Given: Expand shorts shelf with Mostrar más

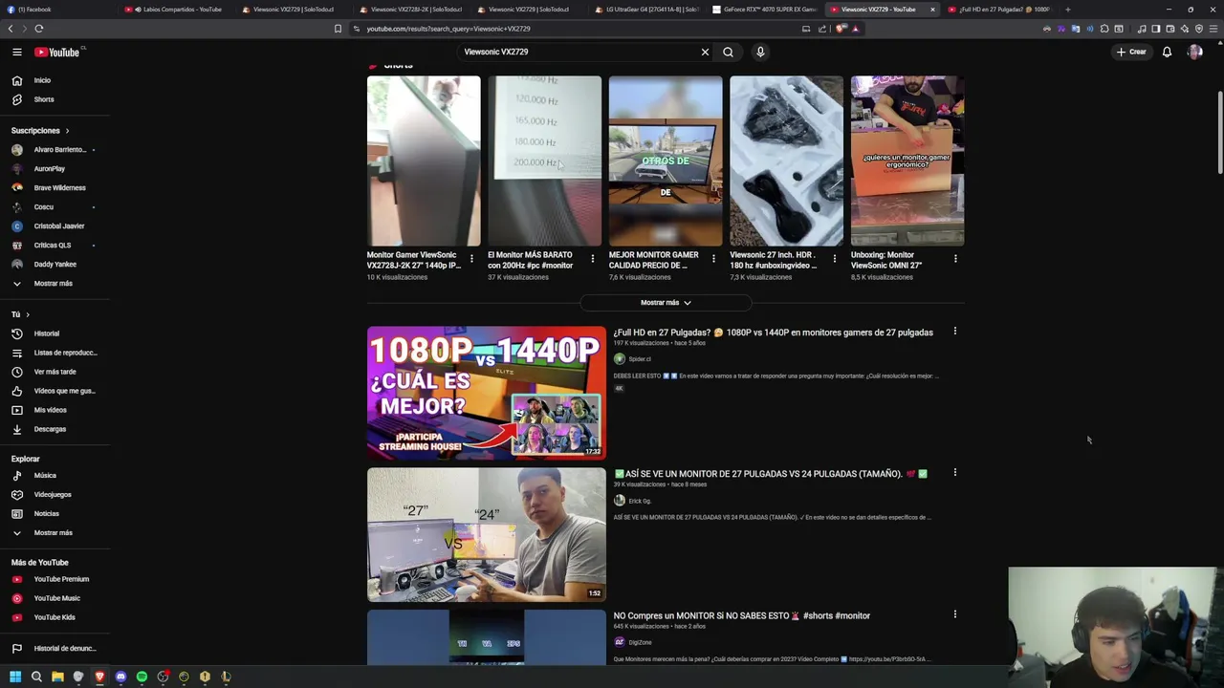Looking at the screenshot, I should coord(666,302).
